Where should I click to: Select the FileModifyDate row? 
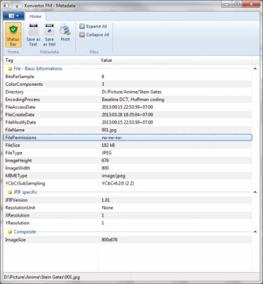[x=127, y=122]
